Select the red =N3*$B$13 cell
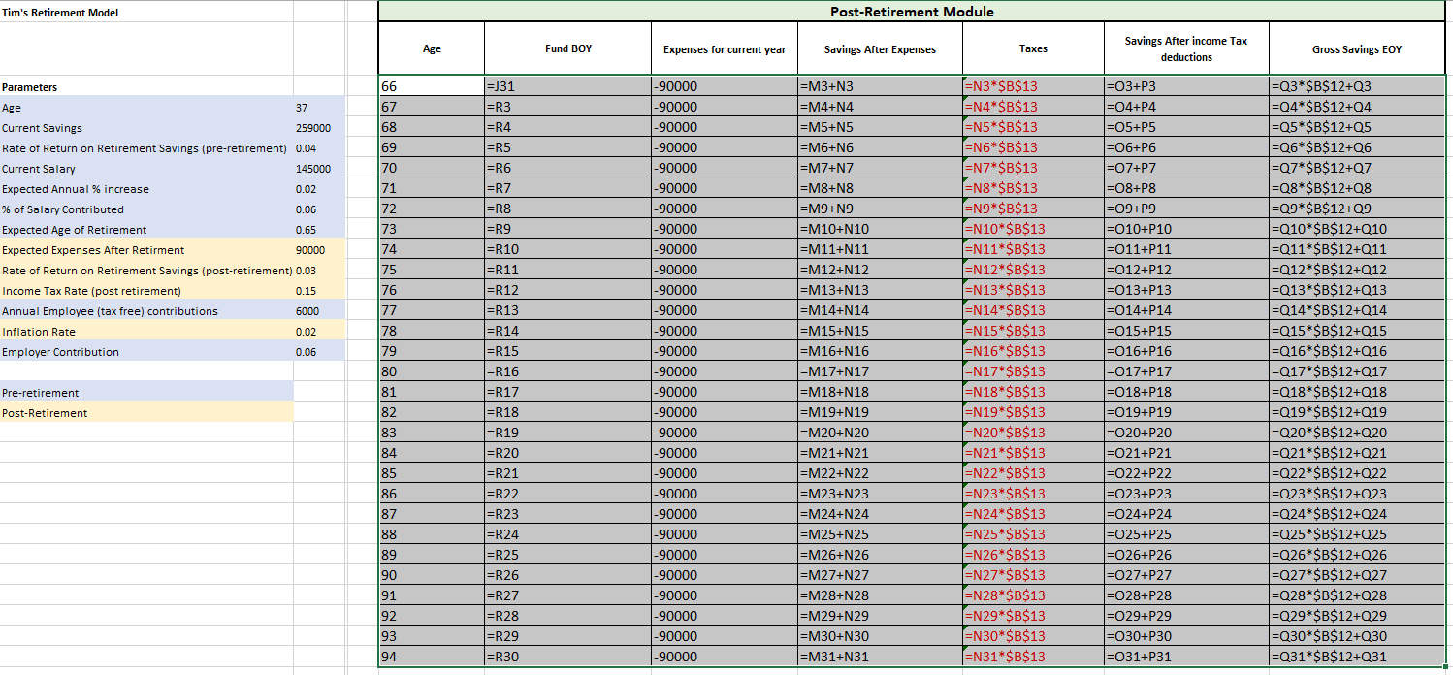 [x=1033, y=86]
